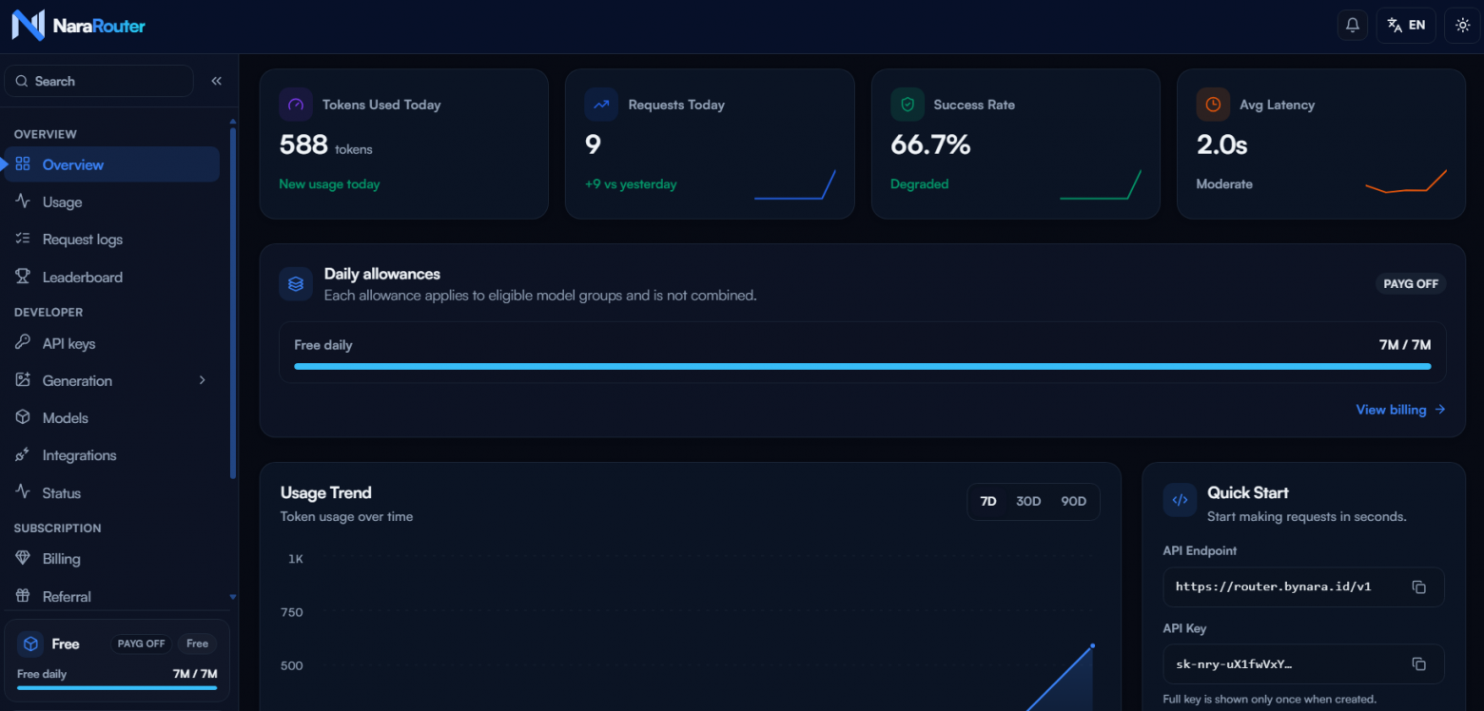The width and height of the screenshot is (1484, 711).
Task: Copy the API Endpoint URL
Action: click(x=1418, y=587)
